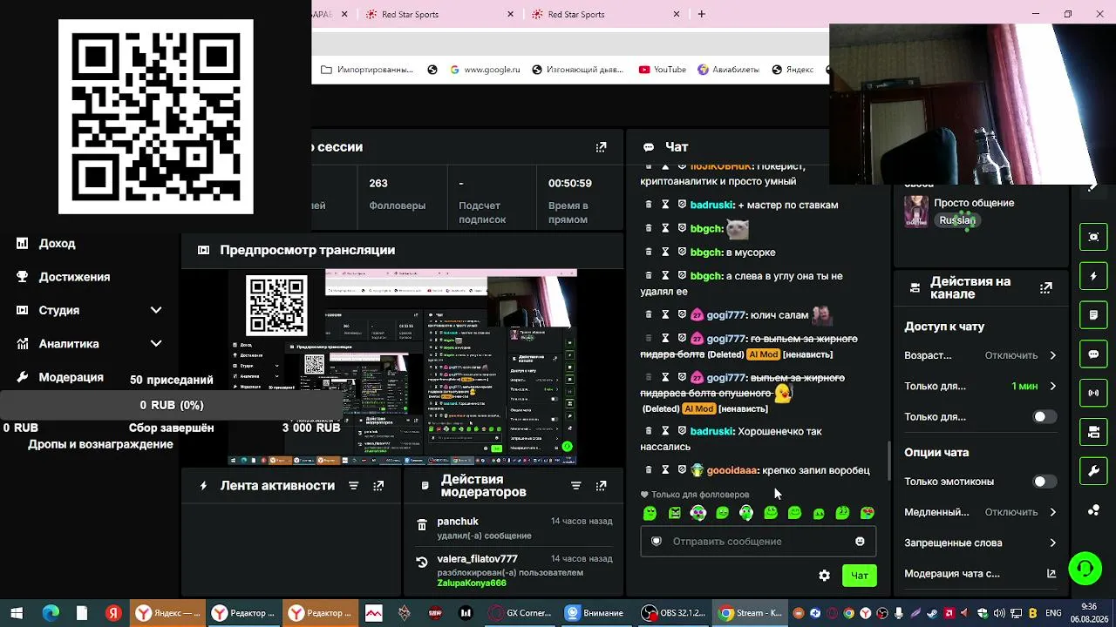Select first green emote in chat emote row
The height and width of the screenshot is (627, 1116).
[x=650, y=513]
